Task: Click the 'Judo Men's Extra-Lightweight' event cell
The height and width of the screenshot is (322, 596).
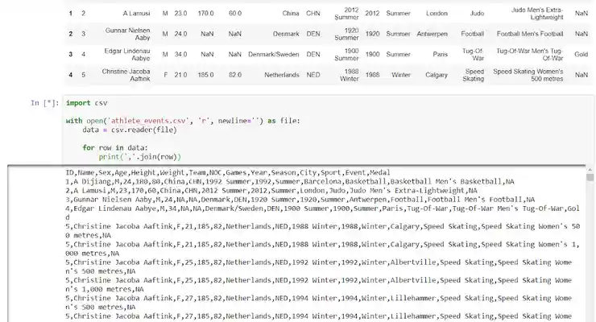Action: 528,14
